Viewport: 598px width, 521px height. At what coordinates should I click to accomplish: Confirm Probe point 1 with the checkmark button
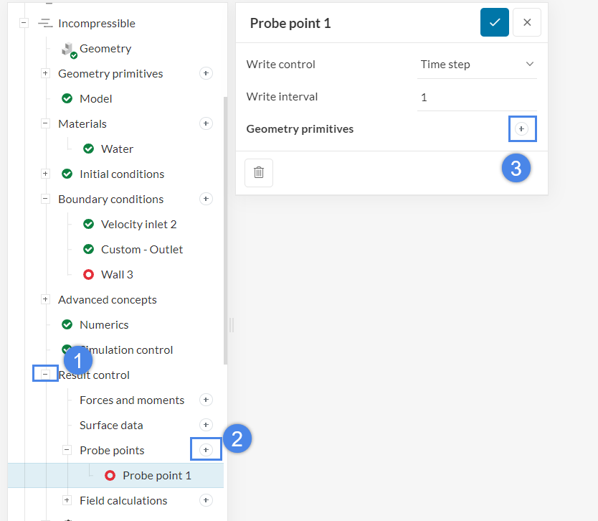click(x=495, y=23)
